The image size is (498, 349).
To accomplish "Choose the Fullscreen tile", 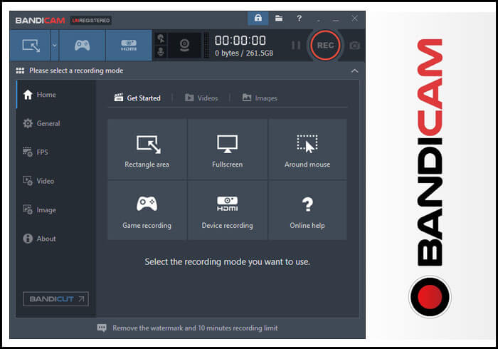I will click(x=228, y=149).
